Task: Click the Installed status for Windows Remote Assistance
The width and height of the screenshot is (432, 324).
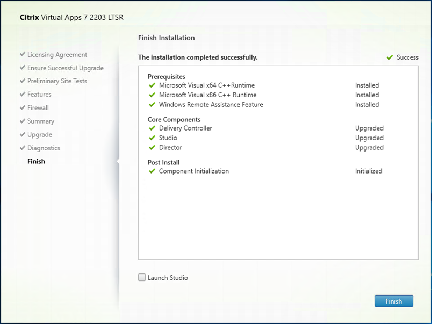Action: (x=366, y=104)
